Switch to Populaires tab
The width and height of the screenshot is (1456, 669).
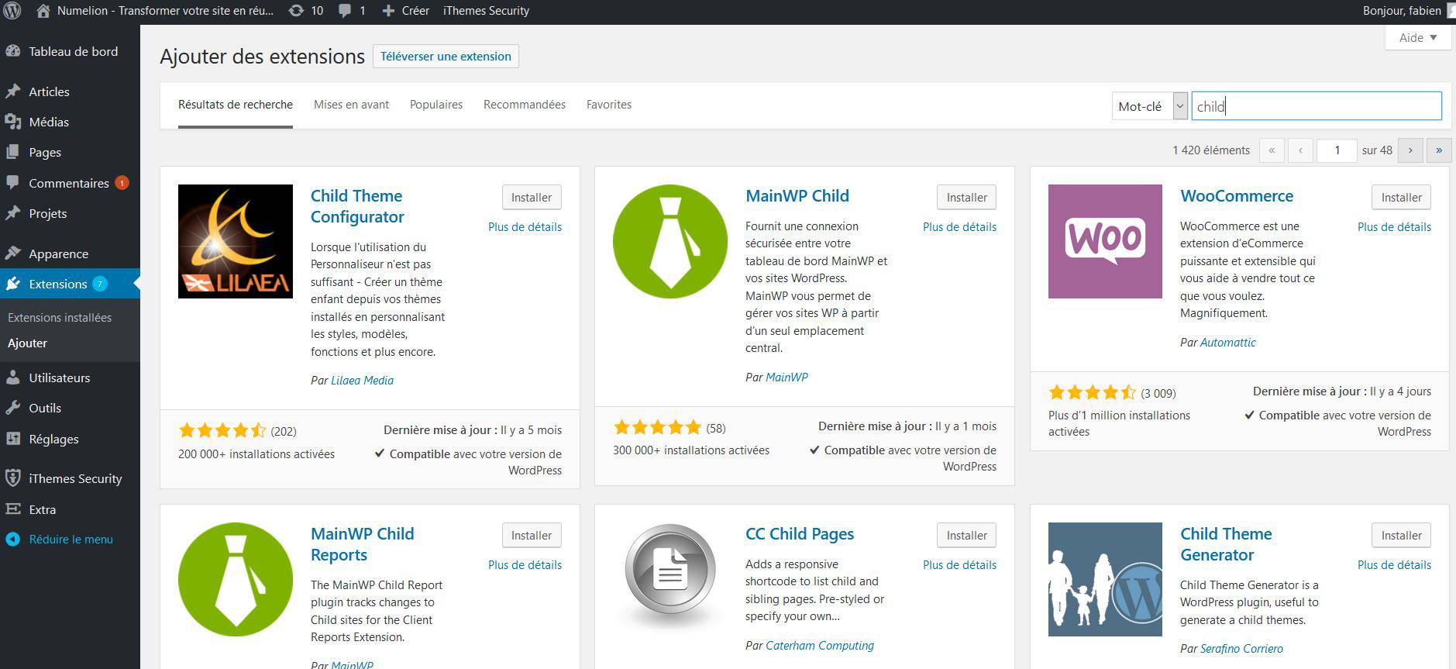436,105
